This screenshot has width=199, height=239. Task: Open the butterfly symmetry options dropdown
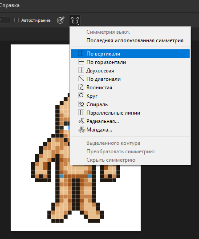(75, 20)
